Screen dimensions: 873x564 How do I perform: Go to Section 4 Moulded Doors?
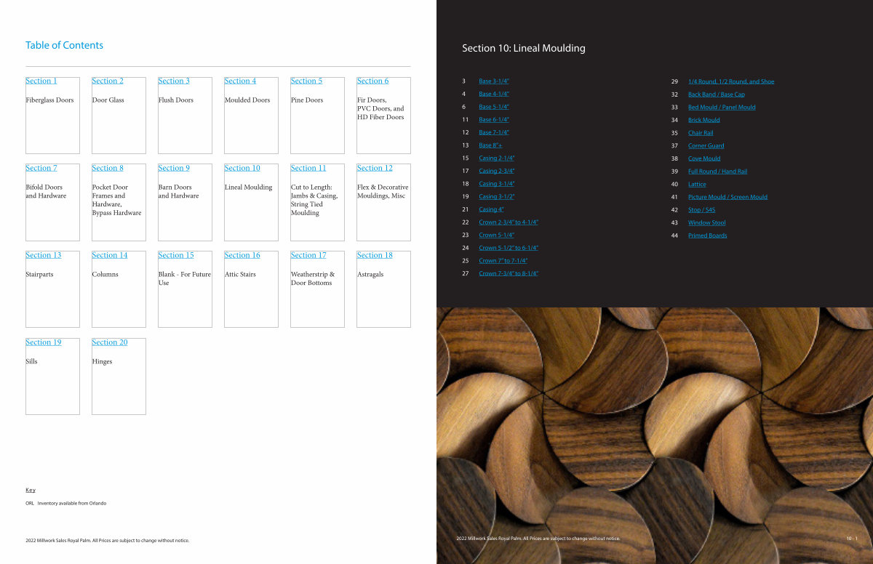click(240, 81)
